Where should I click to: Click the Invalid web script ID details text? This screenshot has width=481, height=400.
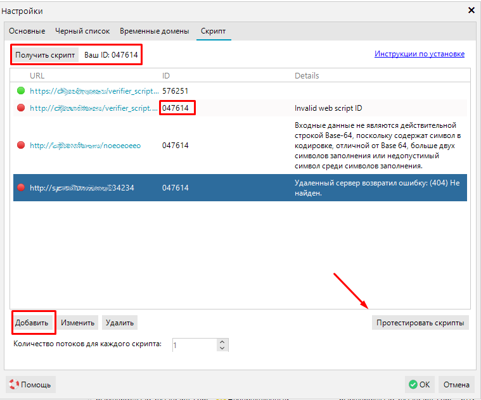(x=328, y=108)
